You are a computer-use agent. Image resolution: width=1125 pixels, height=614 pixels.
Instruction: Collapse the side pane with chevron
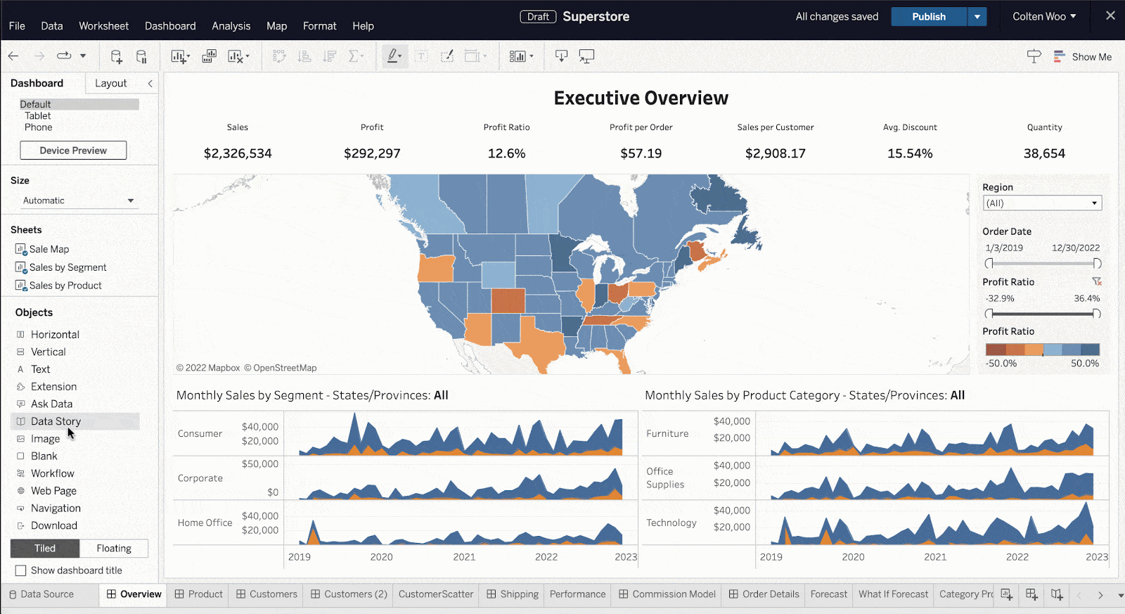[150, 83]
